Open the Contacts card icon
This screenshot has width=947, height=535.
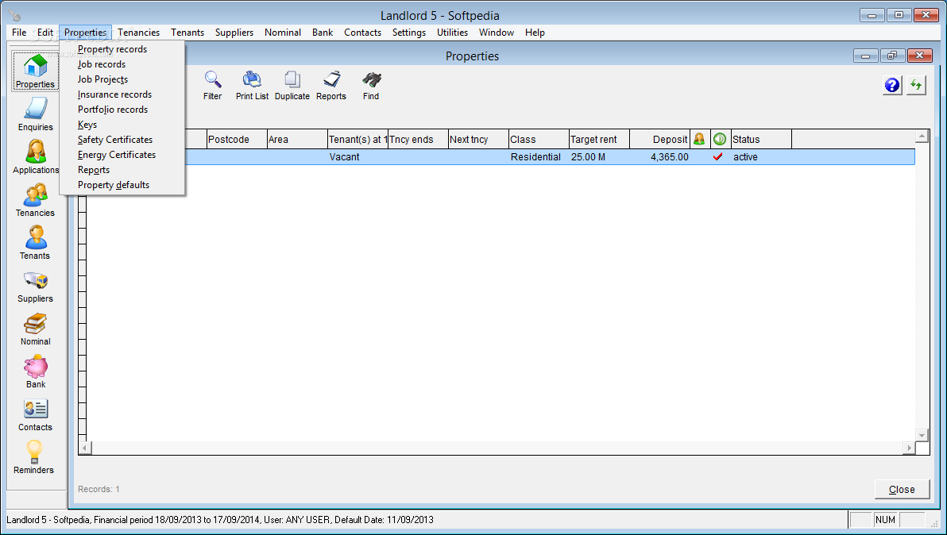[35, 414]
